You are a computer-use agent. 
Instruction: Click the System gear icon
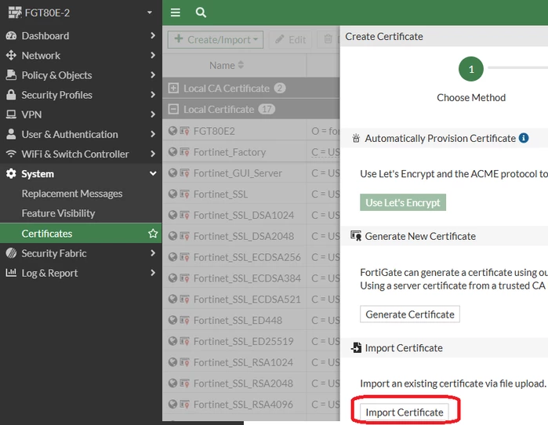tap(11, 174)
